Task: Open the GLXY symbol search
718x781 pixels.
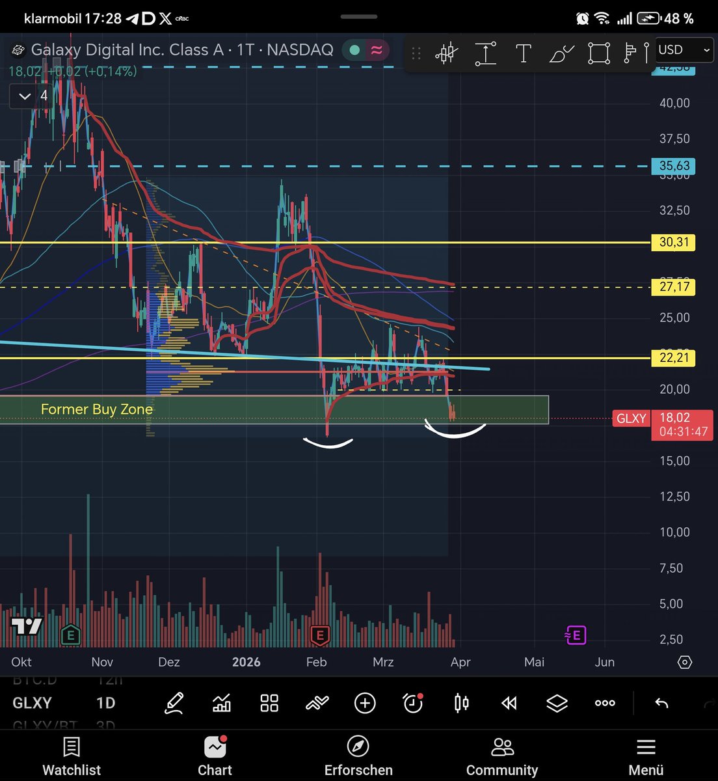Action: click(32, 703)
